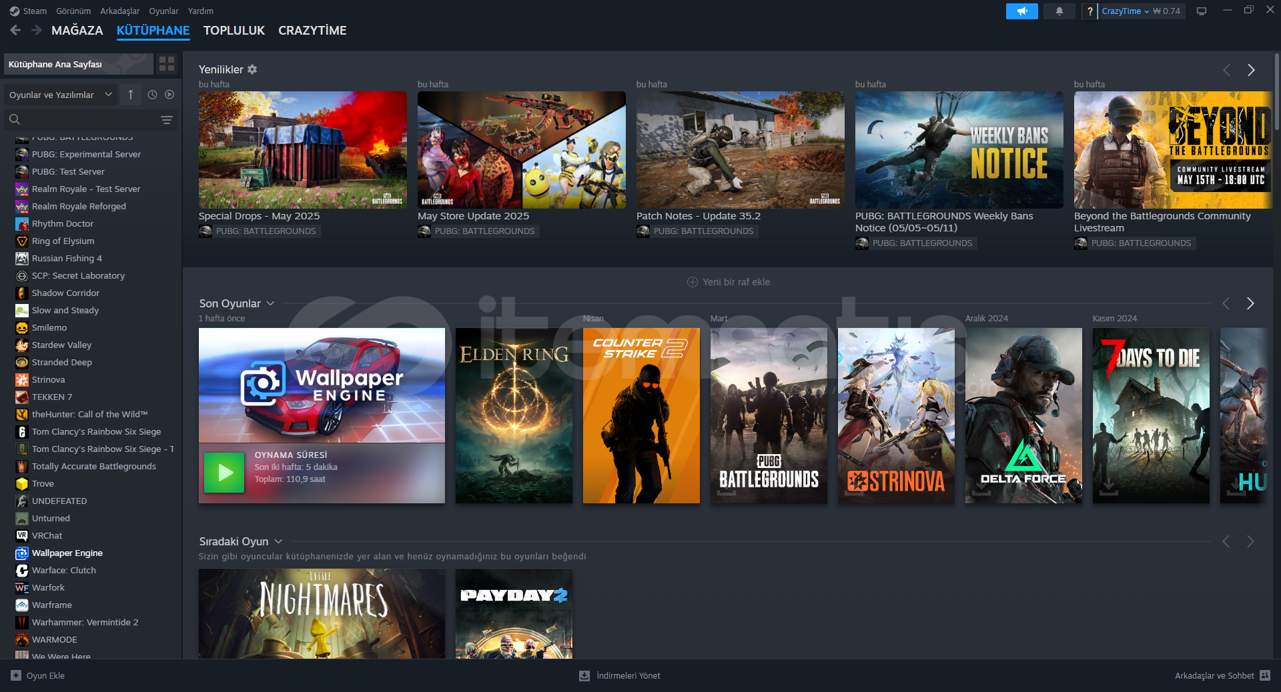Open Patch Notes - Update 35.2 news
The height and width of the screenshot is (692, 1281).
coord(741,150)
